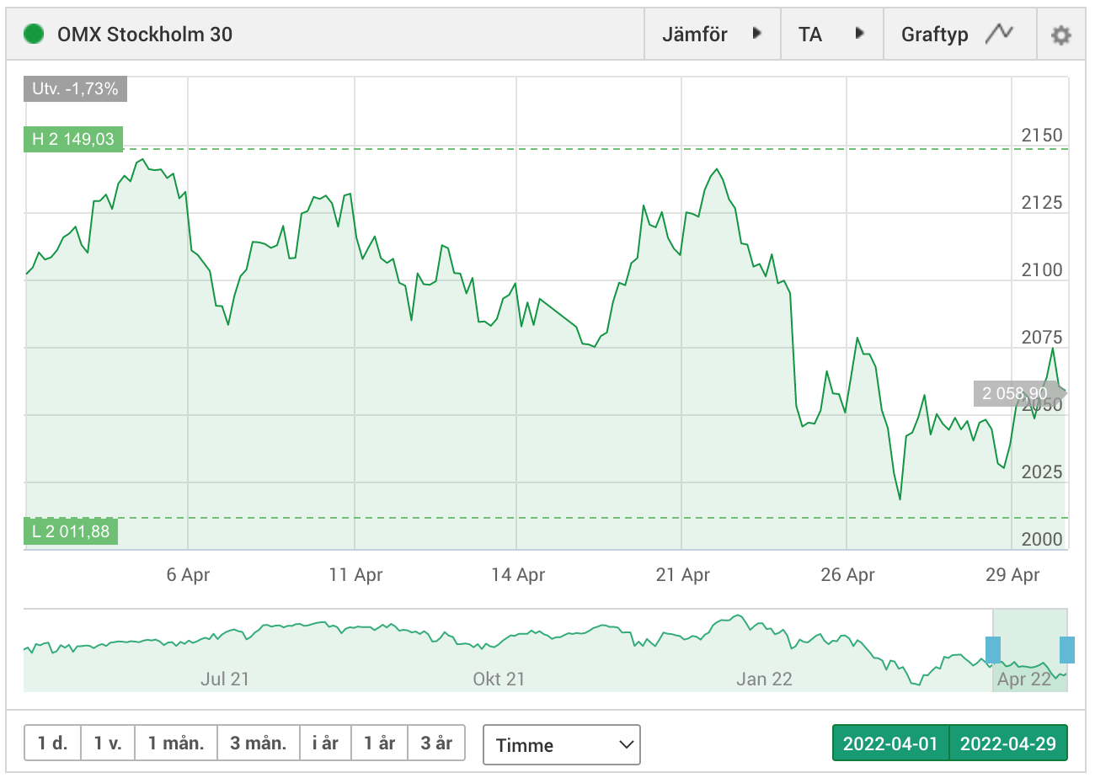Click Jan 22 in the overview navigator
The width and height of the screenshot is (1095, 778).
pyautogui.click(x=764, y=679)
